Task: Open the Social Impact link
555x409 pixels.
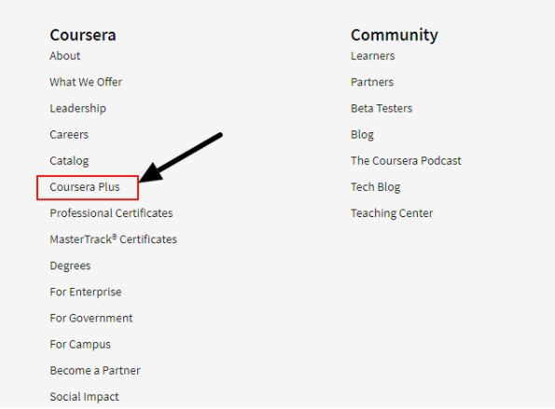Action: pos(84,397)
